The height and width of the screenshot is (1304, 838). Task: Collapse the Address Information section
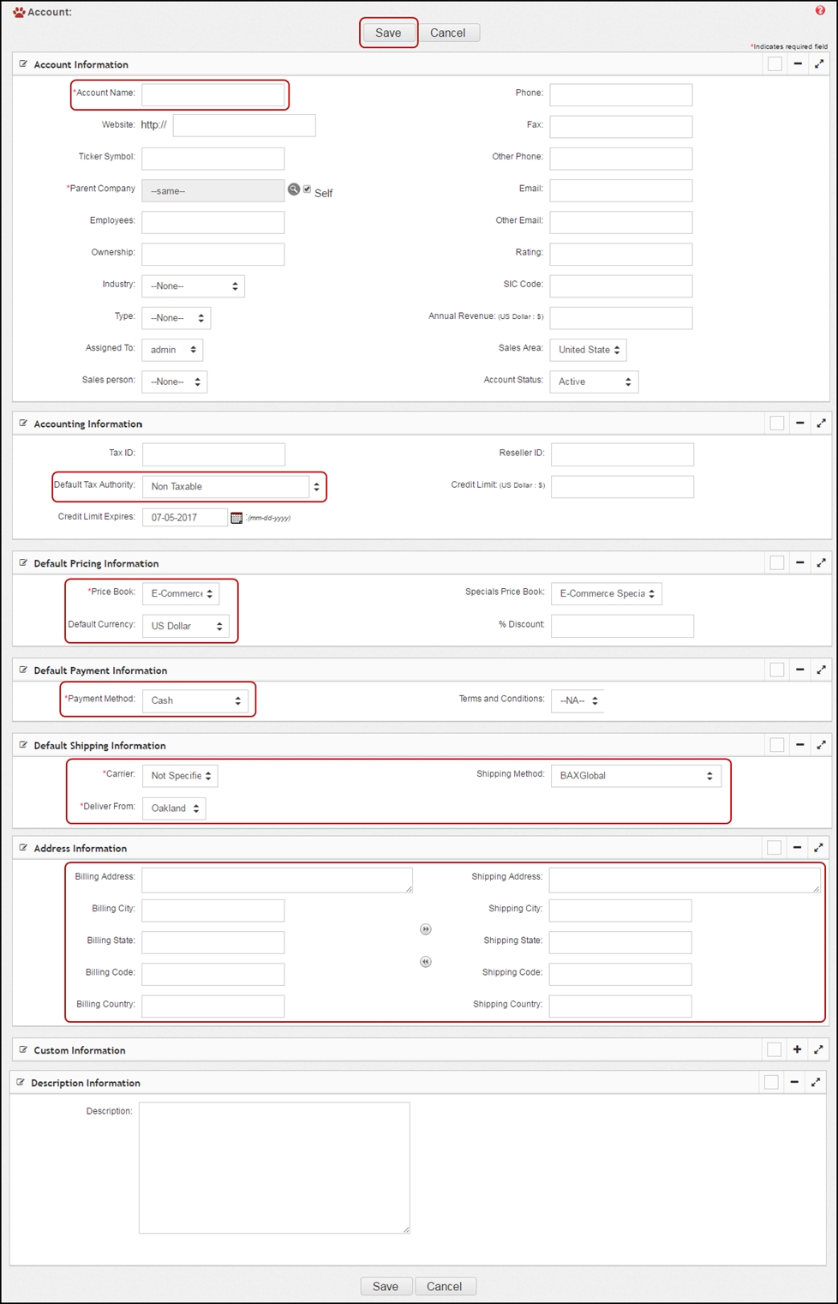(x=797, y=847)
